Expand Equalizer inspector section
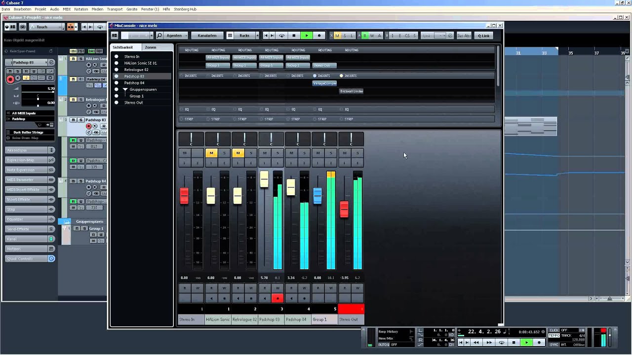The width and height of the screenshot is (632, 355). (30, 219)
